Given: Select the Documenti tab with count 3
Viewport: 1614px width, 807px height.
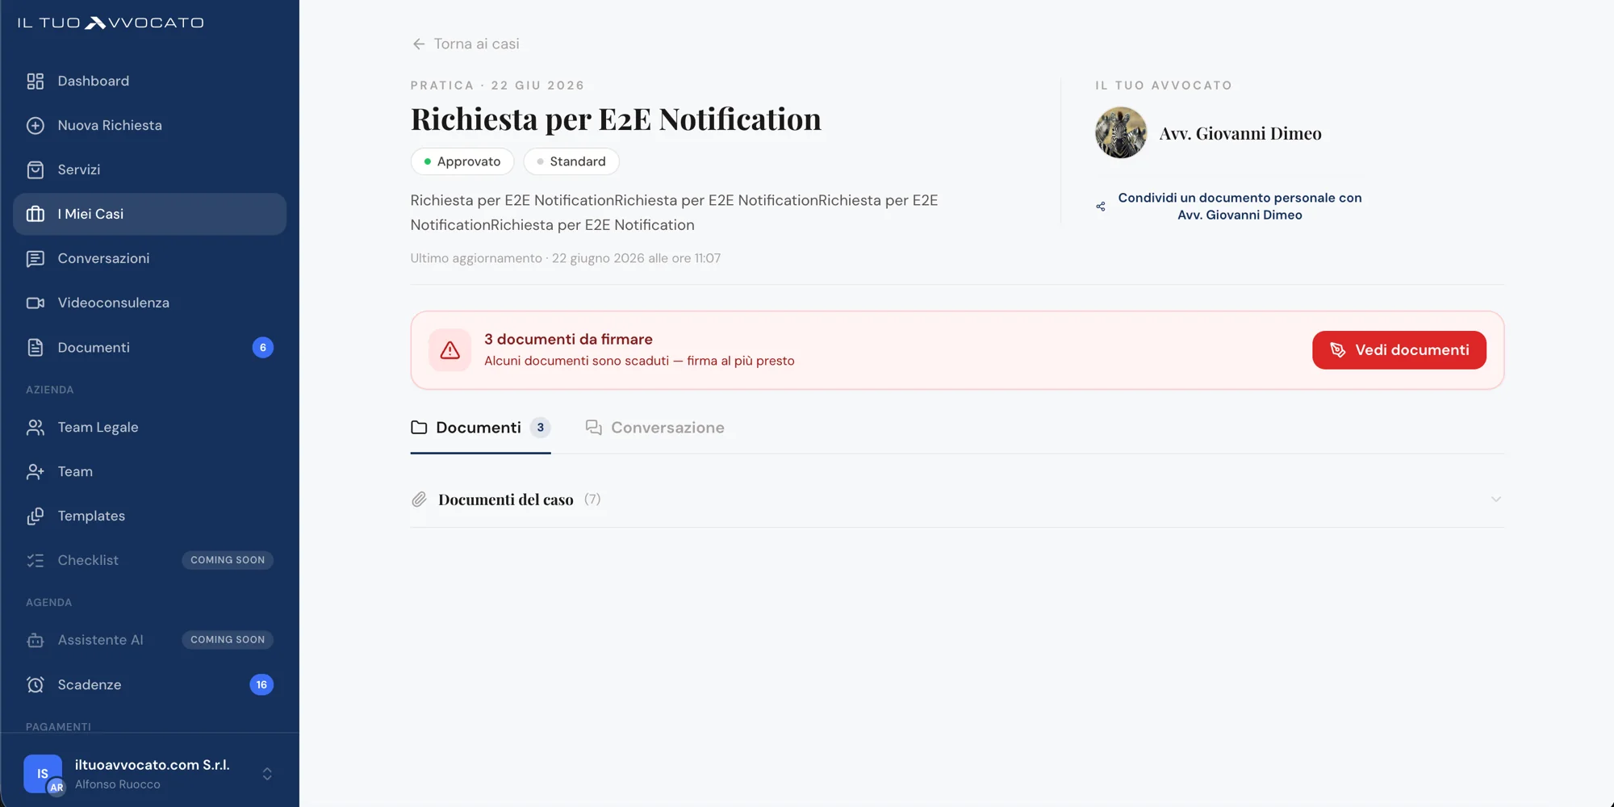Looking at the screenshot, I should (480, 428).
